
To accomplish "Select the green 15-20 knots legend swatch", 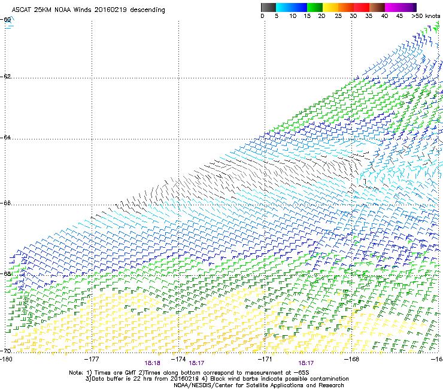I will pos(315,7).
